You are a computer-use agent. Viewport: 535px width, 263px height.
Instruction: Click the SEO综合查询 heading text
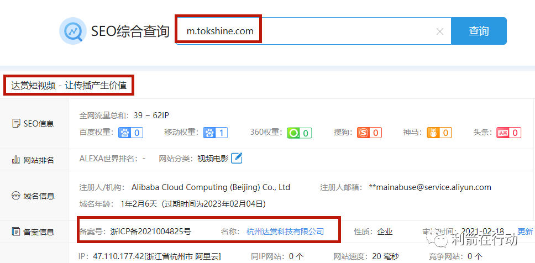(130, 31)
